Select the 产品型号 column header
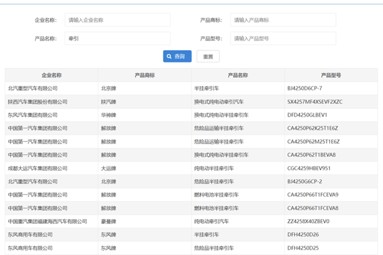 coord(331,75)
